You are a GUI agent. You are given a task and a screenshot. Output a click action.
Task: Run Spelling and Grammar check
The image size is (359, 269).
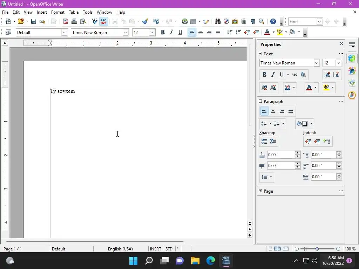94,21
